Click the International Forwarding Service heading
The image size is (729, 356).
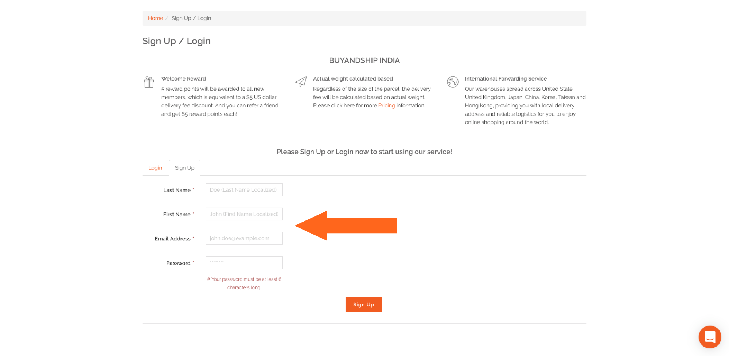[506, 78]
